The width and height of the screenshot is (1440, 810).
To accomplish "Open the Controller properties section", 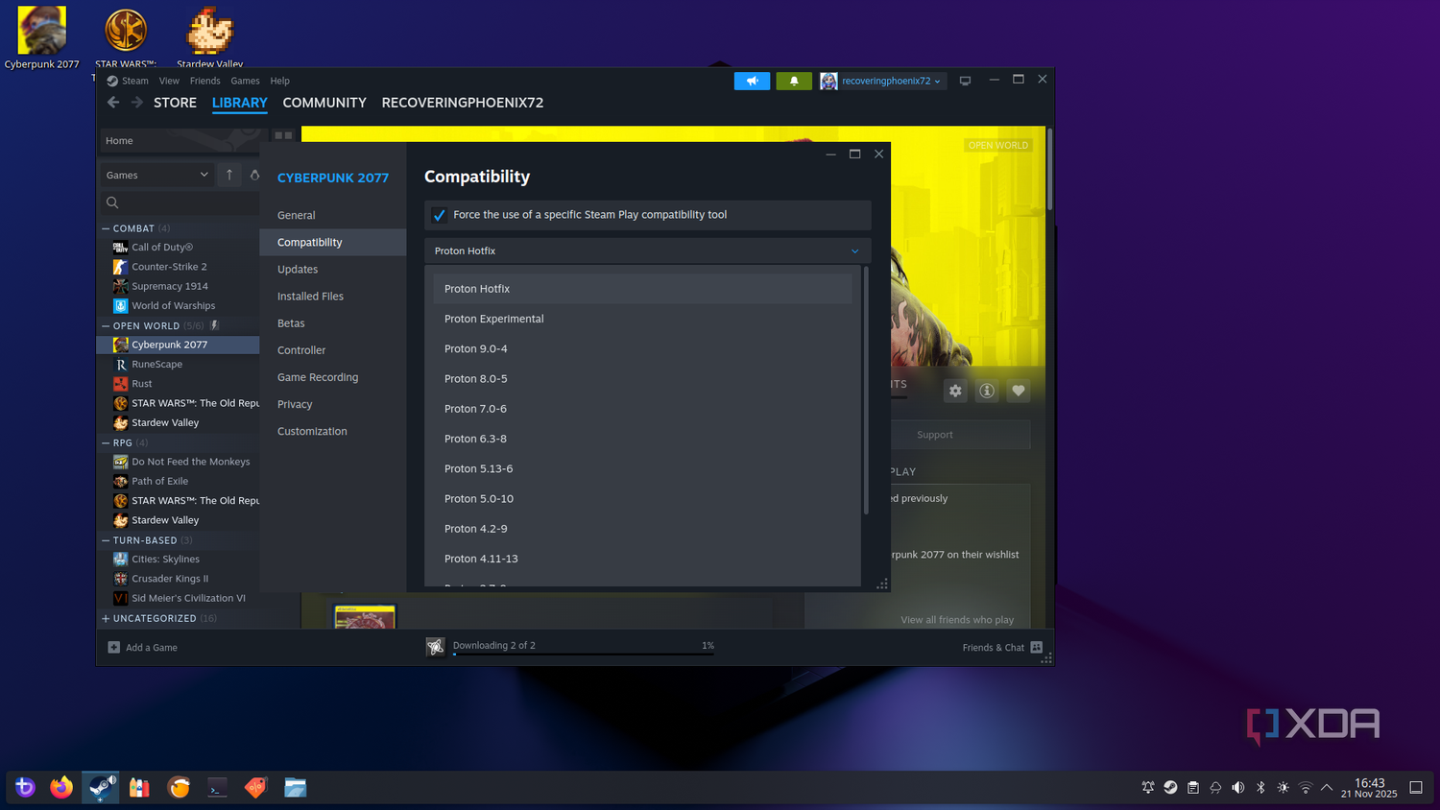I will [x=333, y=350].
